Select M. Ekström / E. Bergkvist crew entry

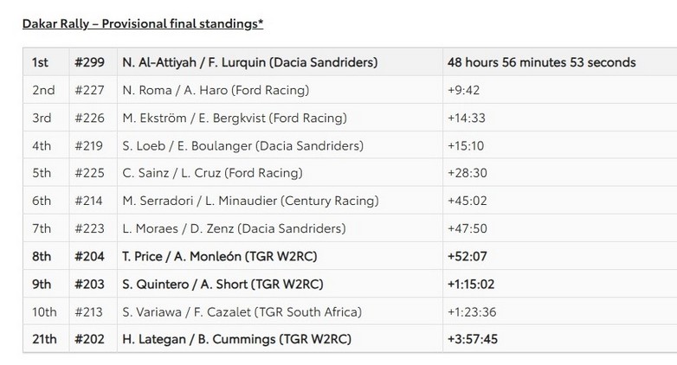[x=235, y=118]
